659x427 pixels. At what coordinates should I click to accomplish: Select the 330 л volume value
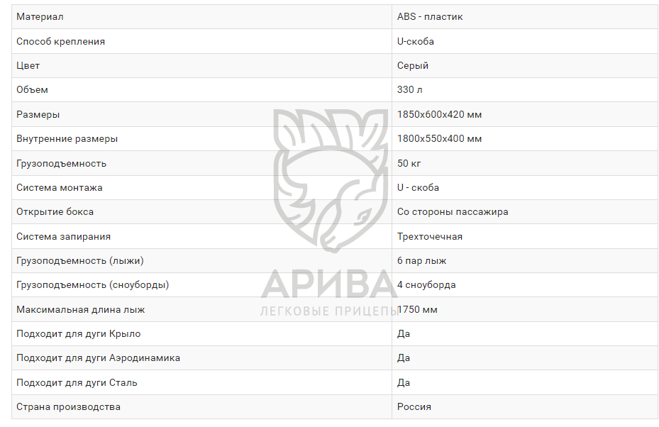tap(410, 89)
